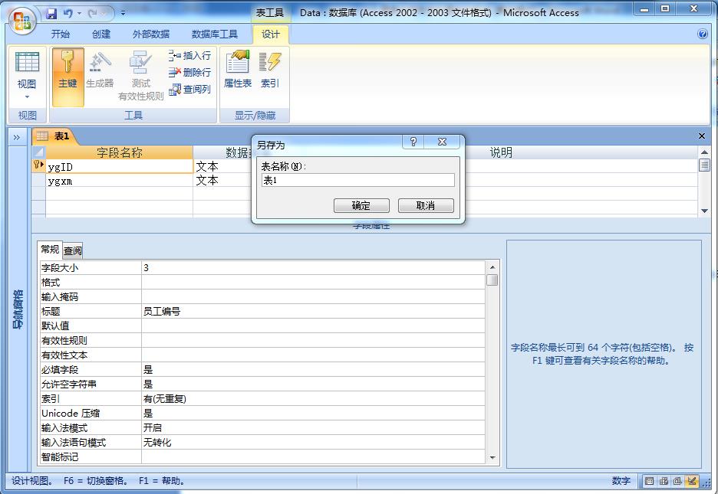Customize the Quick Access Toolbar dropdown

click(124, 13)
